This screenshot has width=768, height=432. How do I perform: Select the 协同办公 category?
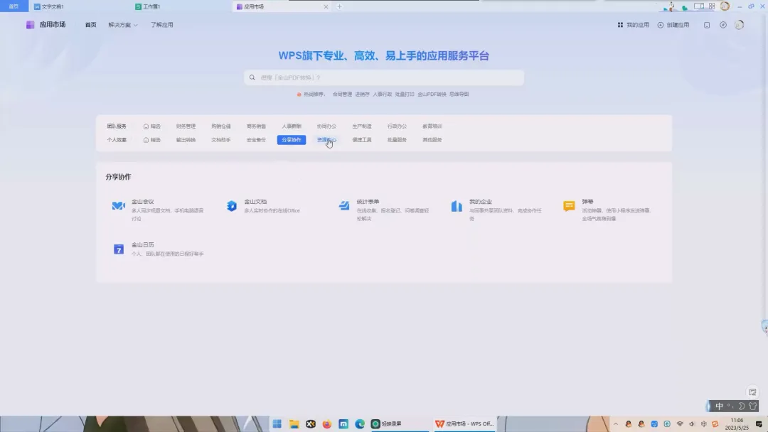pyautogui.click(x=326, y=126)
